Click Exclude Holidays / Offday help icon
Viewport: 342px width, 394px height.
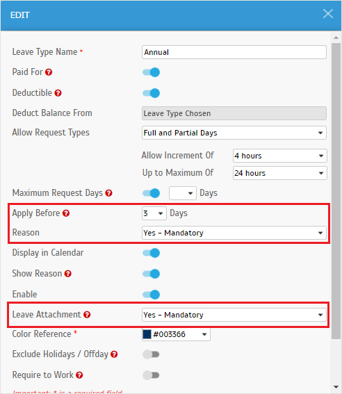(114, 354)
